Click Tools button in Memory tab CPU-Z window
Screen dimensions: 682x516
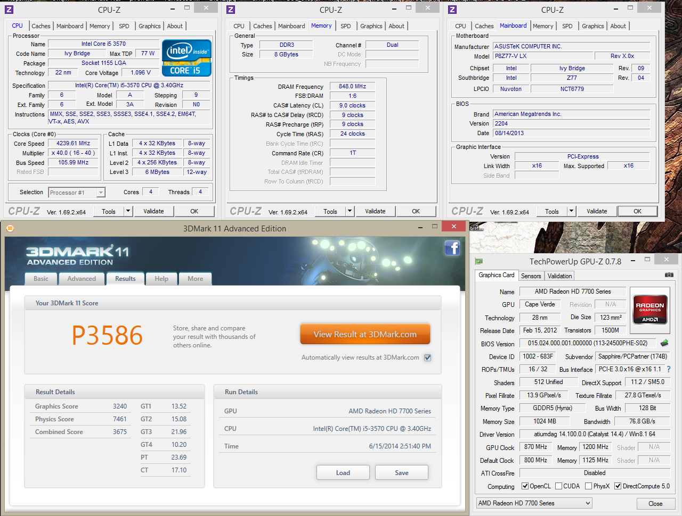pos(330,211)
